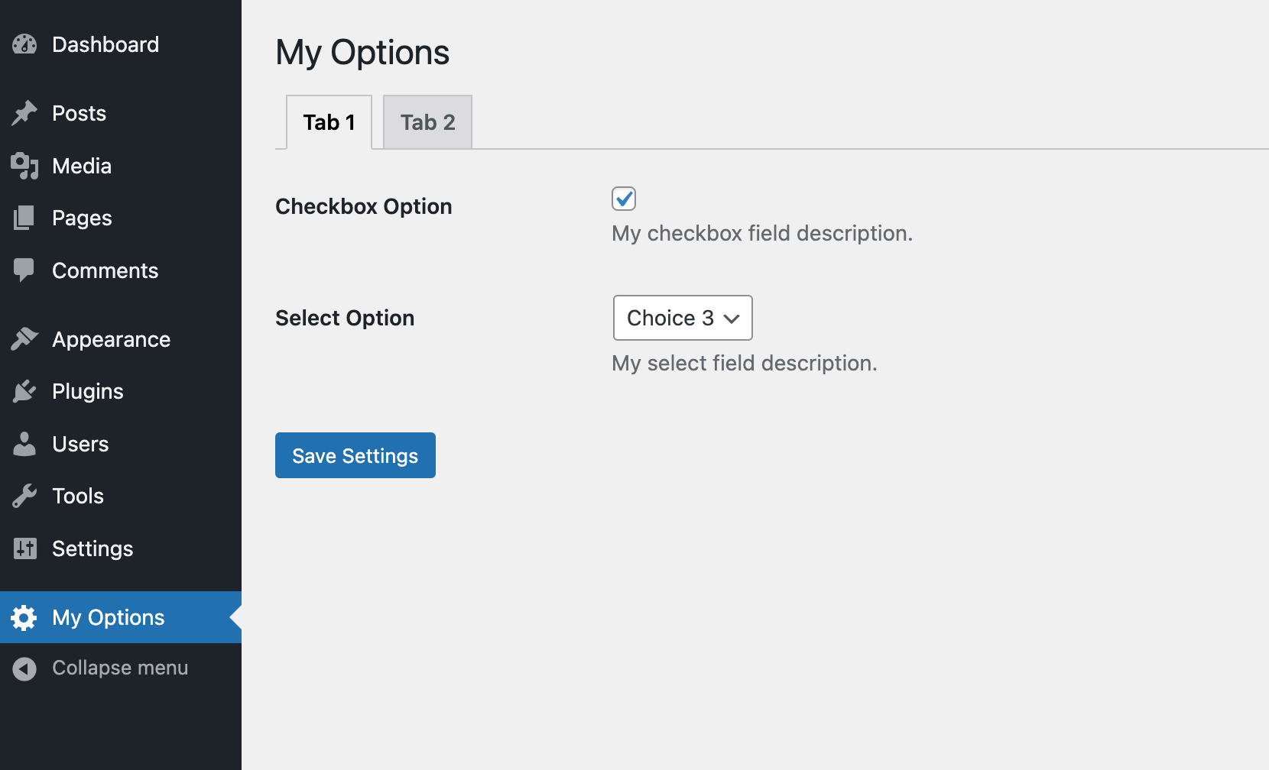Screen dimensions: 1269x770
Task: Click the 'My checkbox field description.' text
Action: point(762,233)
